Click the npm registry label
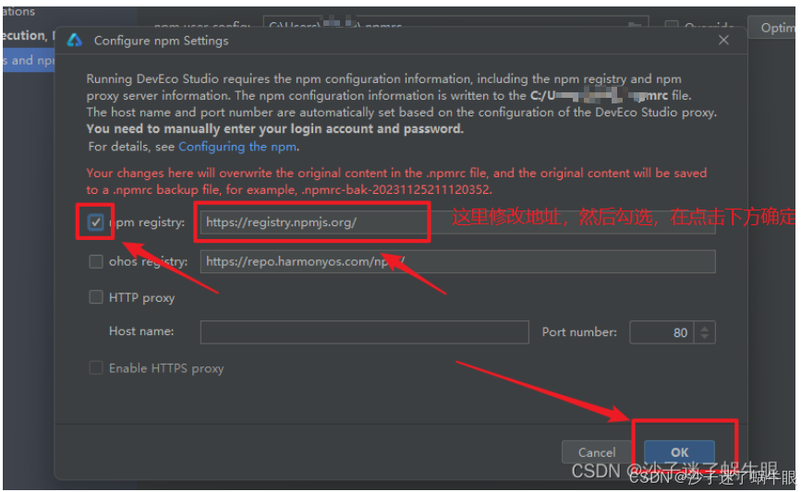Screen dimensions: 801x492 [147, 222]
